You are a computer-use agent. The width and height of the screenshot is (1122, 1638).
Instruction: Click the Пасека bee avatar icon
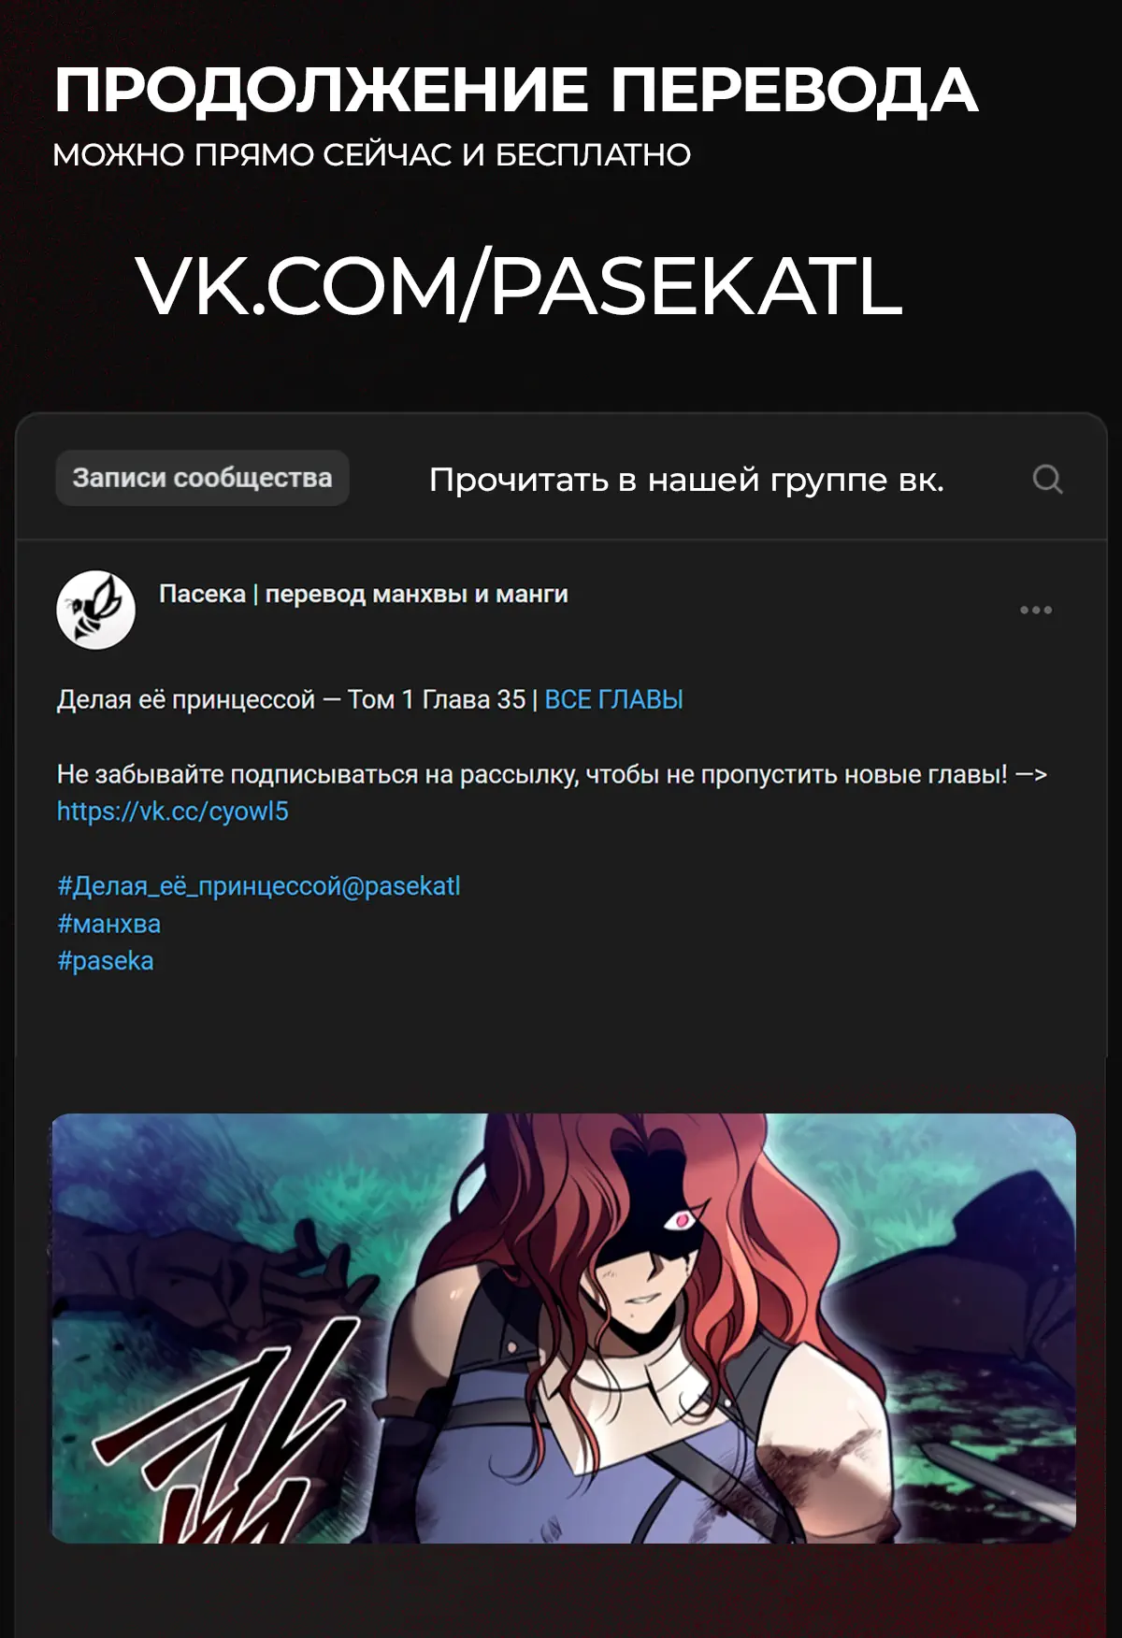click(96, 611)
